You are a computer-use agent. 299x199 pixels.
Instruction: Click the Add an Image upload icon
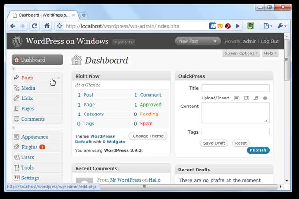pyautogui.click(x=237, y=98)
